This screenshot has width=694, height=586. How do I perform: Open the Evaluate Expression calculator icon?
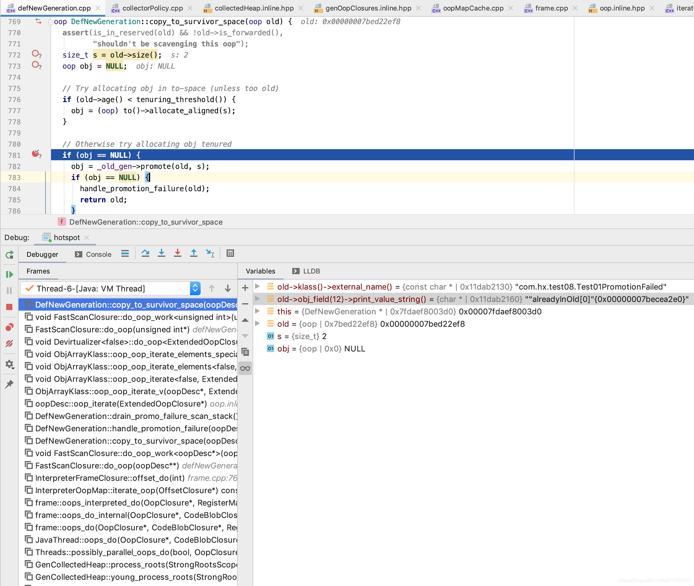[230, 253]
